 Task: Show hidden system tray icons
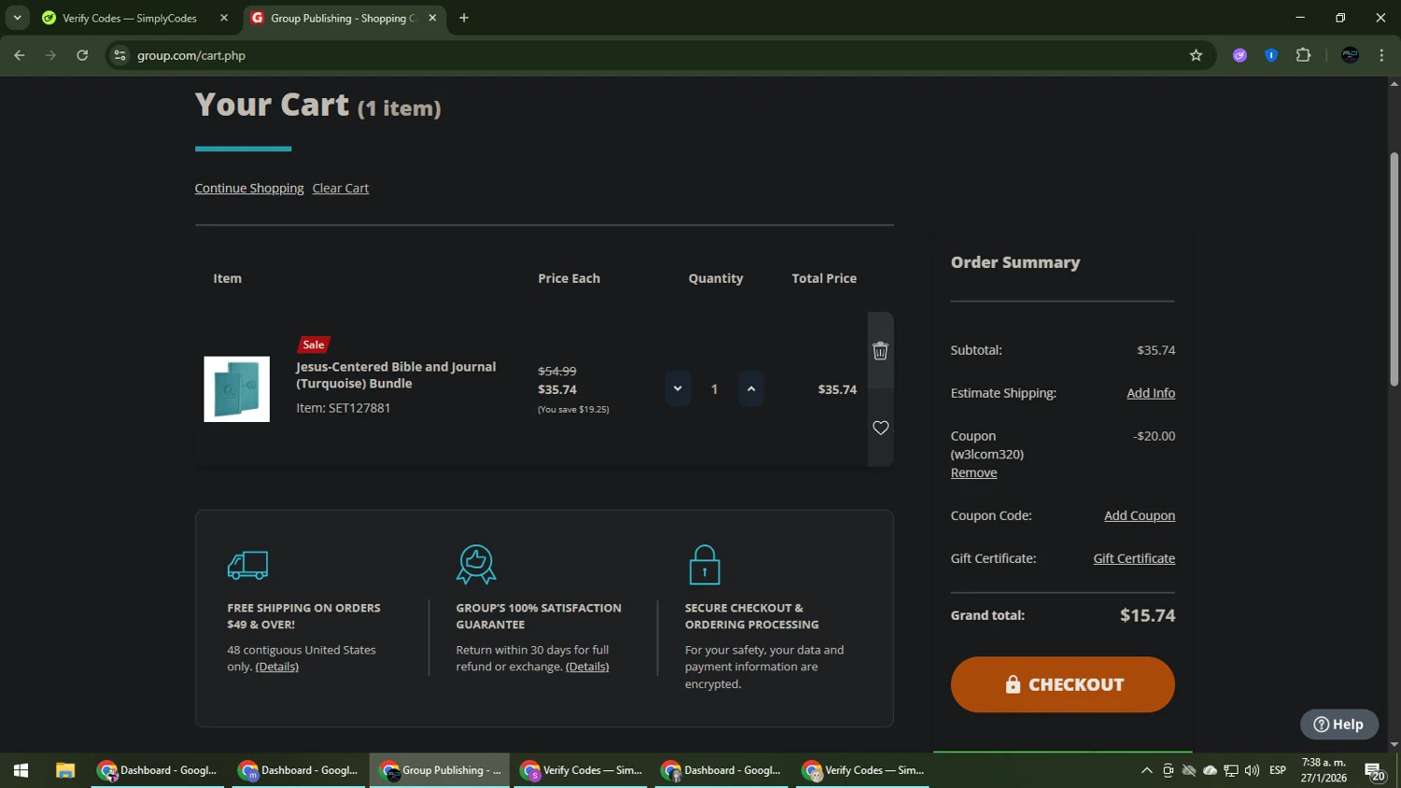tap(1147, 770)
